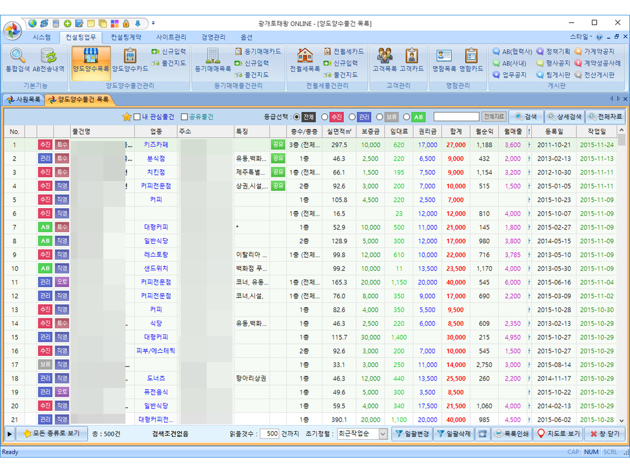Switch to the 사원목록 document tab
The height and width of the screenshot is (473, 630).
tap(24, 99)
